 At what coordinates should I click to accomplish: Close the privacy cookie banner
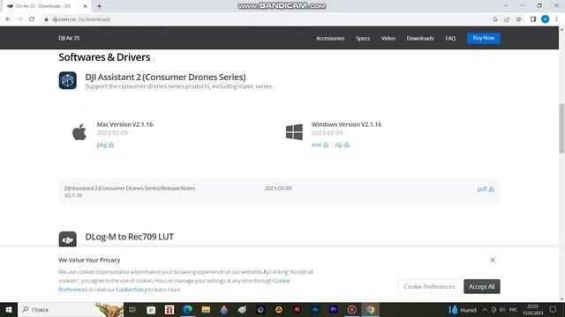pyautogui.click(x=493, y=260)
